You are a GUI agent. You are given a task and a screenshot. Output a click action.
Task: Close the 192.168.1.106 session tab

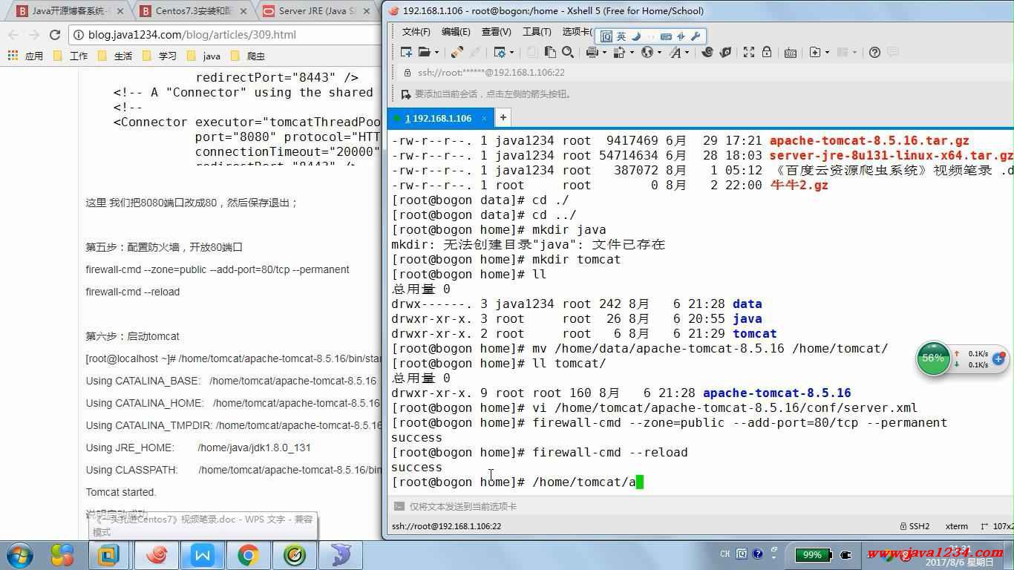(x=485, y=118)
